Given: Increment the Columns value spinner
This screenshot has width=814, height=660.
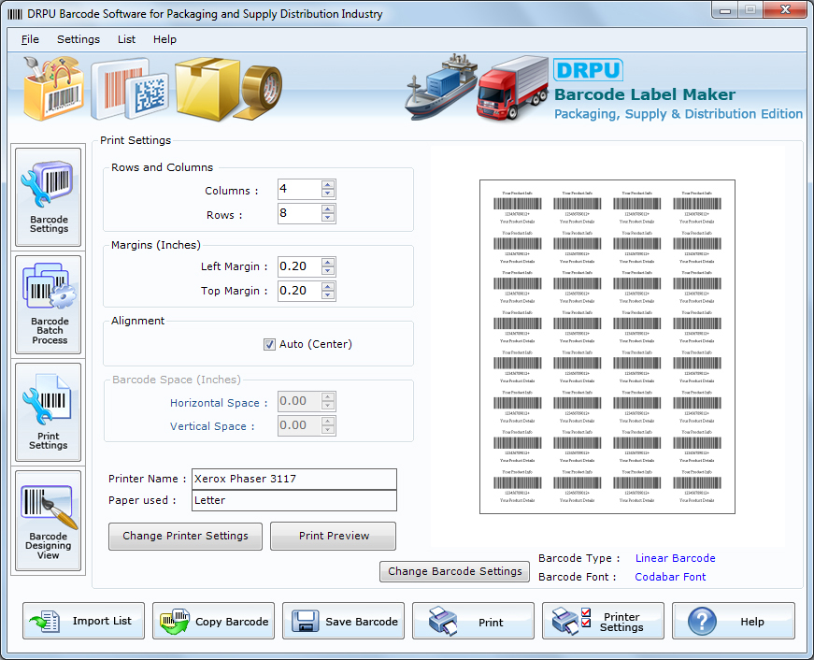Looking at the screenshot, I should [327, 184].
